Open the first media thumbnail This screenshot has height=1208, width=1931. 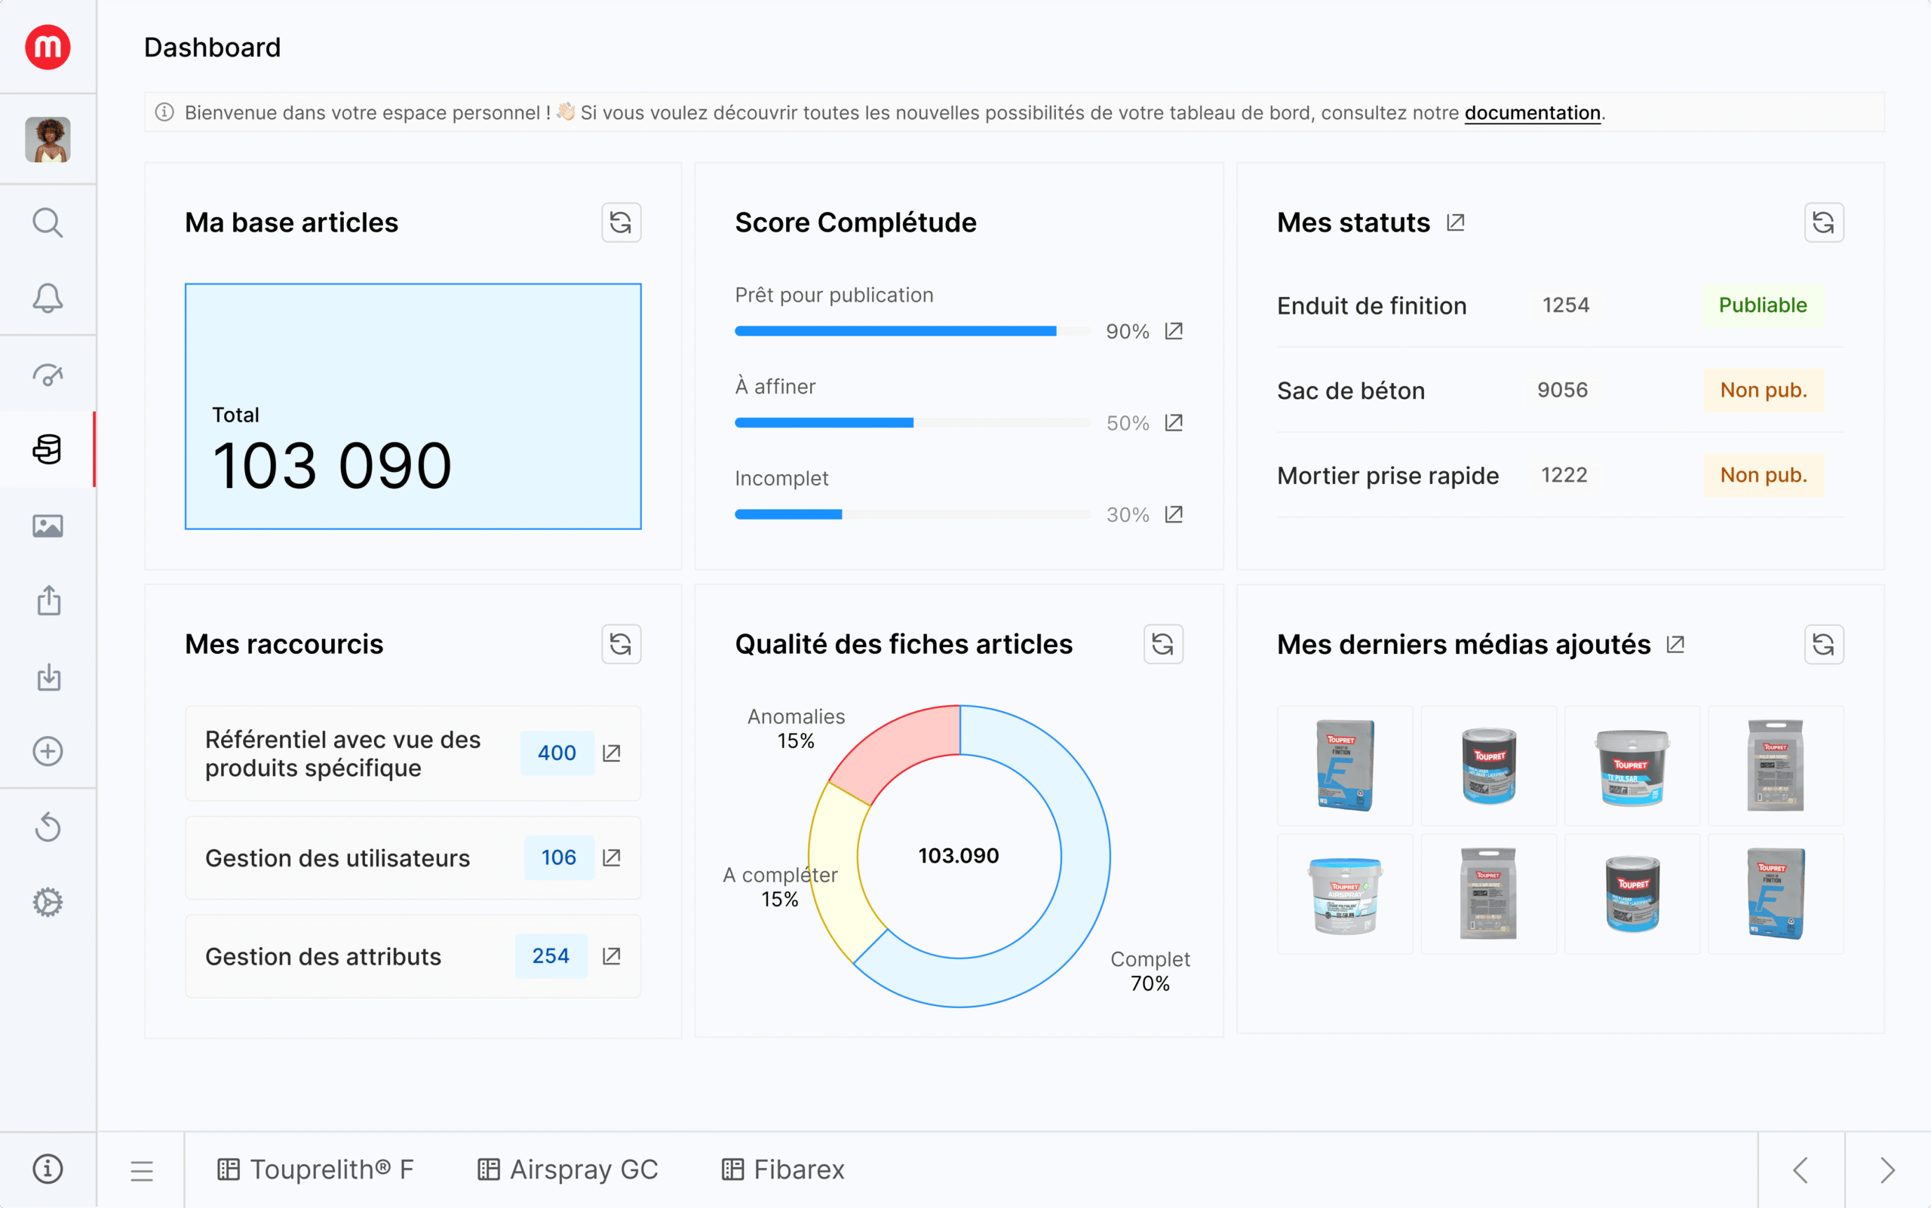point(1344,765)
